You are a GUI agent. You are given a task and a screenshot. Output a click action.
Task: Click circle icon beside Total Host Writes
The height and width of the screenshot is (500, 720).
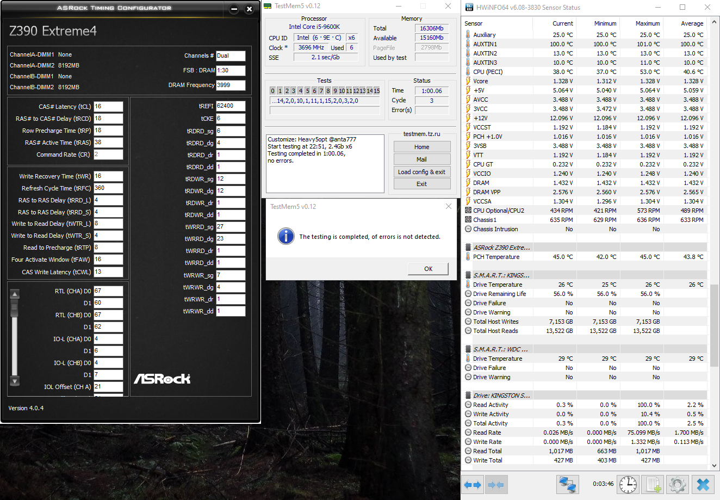click(468, 322)
